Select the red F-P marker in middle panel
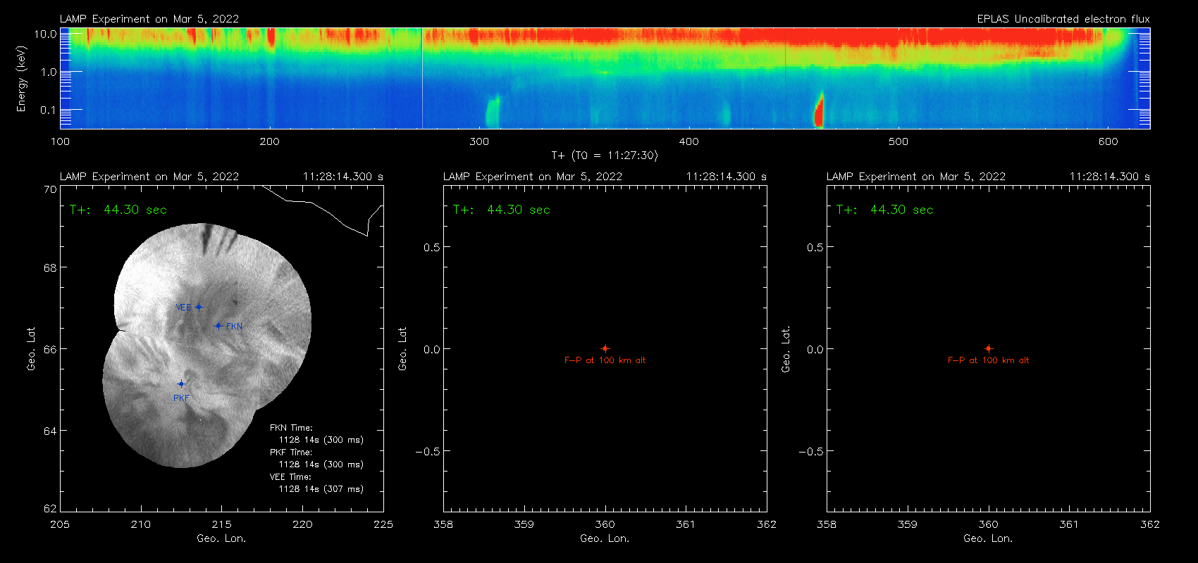 click(x=605, y=348)
